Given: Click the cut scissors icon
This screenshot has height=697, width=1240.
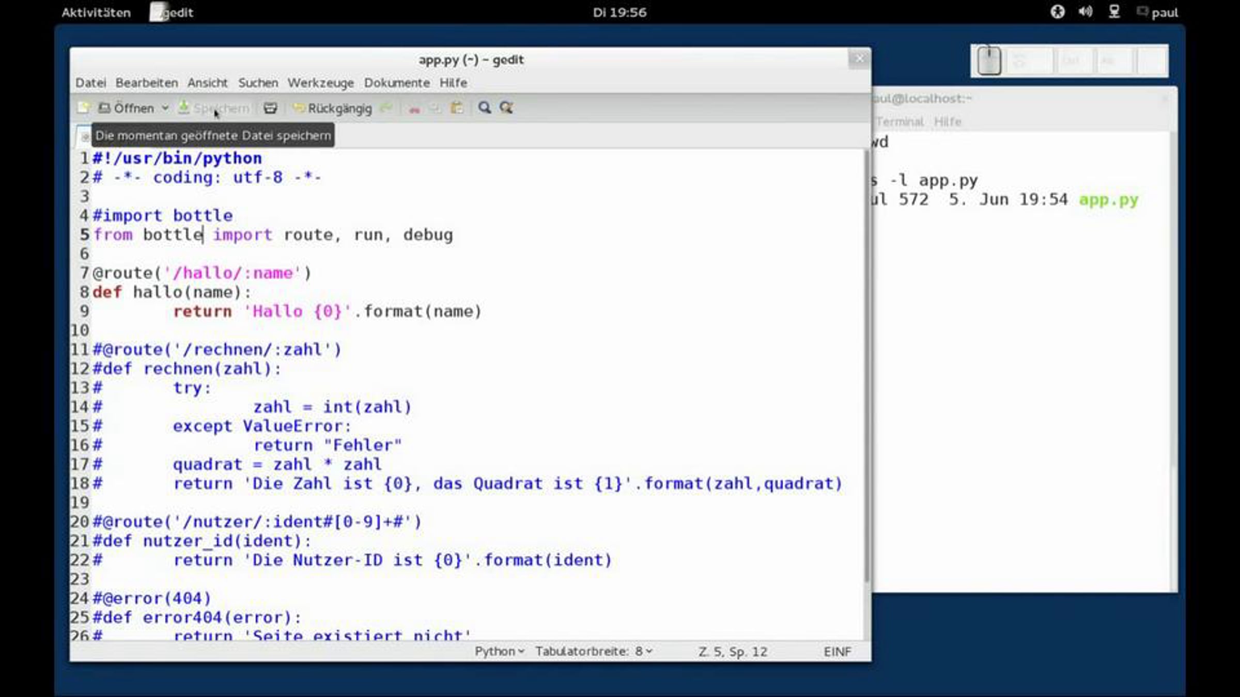Looking at the screenshot, I should click(414, 108).
